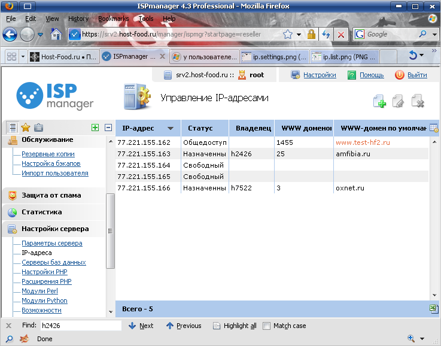Screen dimensions: 441x346
Task: Select the row 77.221.155.164
Action: [x=272, y=165]
